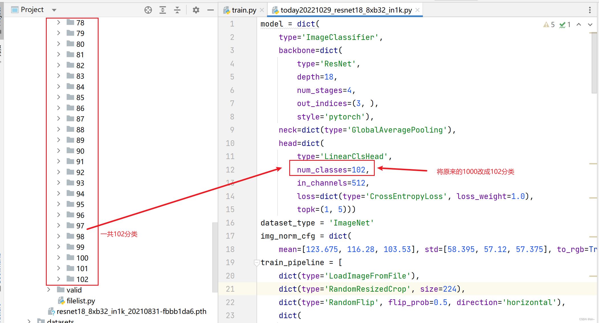The width and height of the screenshot is (599, 323).
Task: Switch to today20221029_resnet18_8xb32_in1k.py tab
Action: [x=346, y=10]
